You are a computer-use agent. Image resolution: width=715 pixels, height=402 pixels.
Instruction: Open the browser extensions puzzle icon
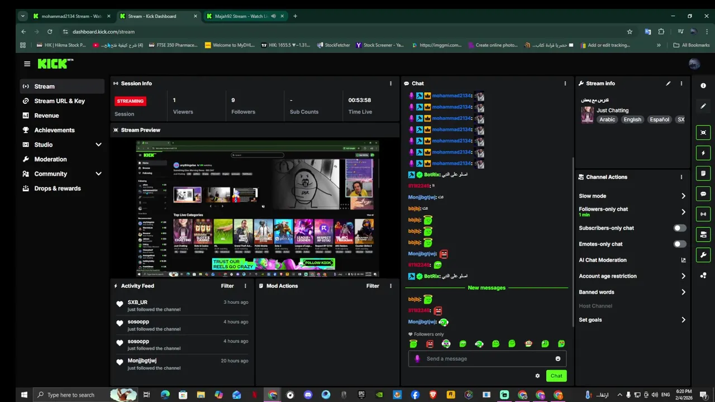pyautogui.click(x=661, y=32)
